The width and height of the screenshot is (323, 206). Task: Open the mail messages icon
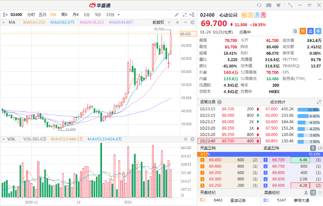click(x=269, y=5)
